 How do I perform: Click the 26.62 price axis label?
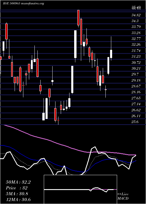click(136, 110)
